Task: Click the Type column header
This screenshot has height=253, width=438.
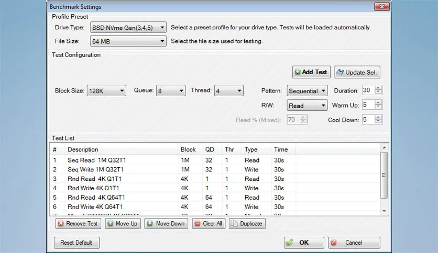Action: (x=256, y=149)
